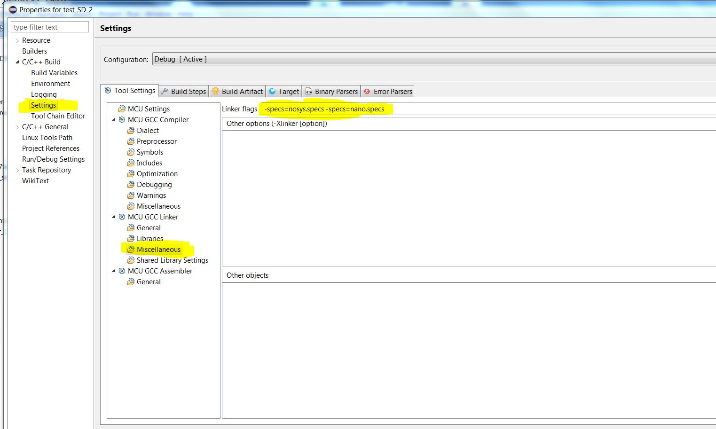Switch to the Error Parsers tab

388,92
